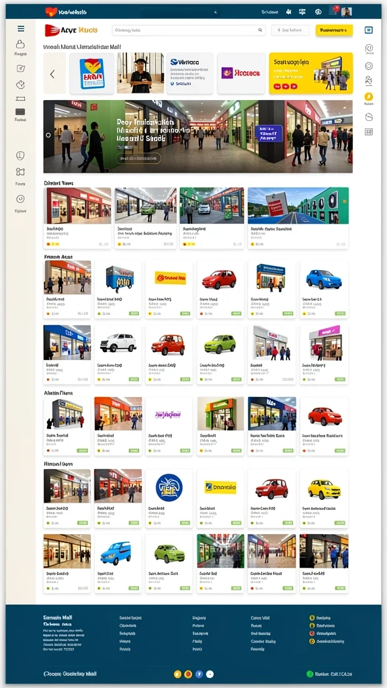Open the user profile avatar in top bar
This screenshot has height=688, width=387.
point(346,12)
